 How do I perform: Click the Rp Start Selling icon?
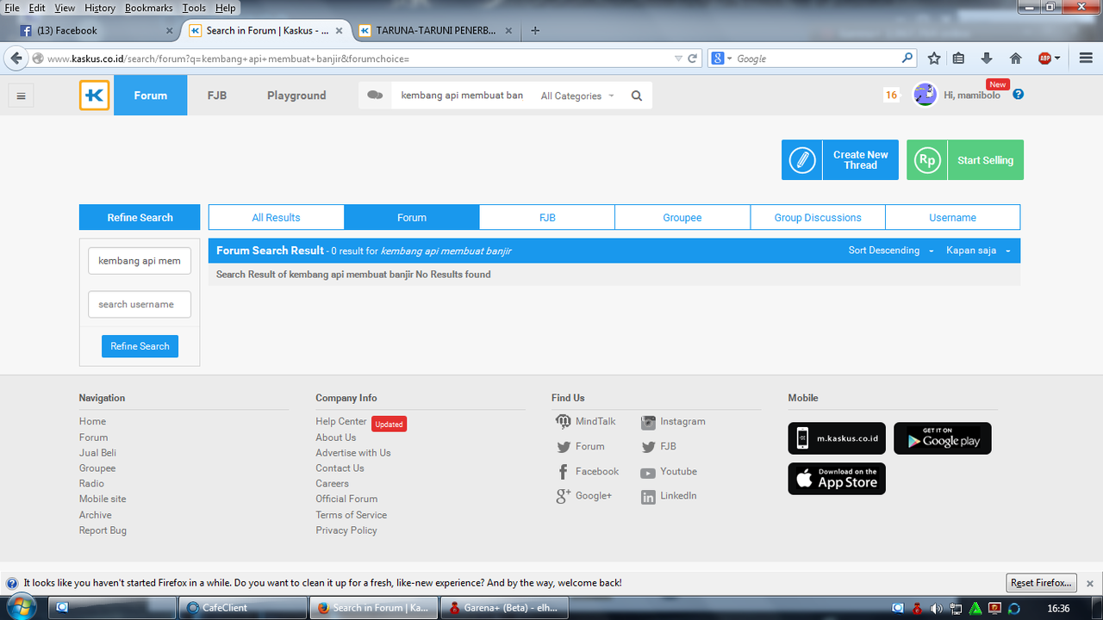coord(927,160)
